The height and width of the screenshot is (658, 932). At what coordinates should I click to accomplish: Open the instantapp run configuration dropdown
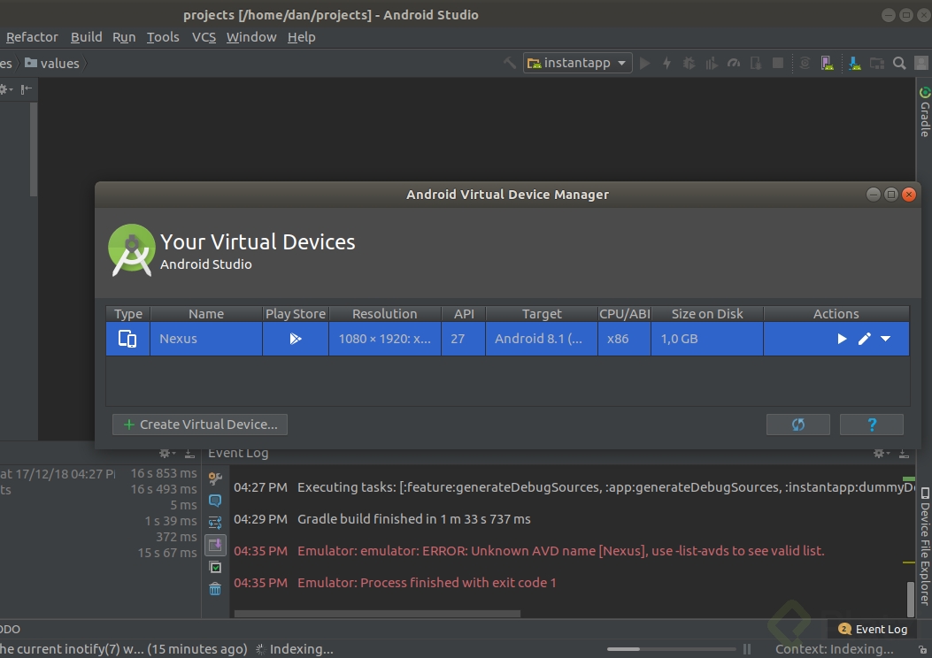[x=578, y=63]
